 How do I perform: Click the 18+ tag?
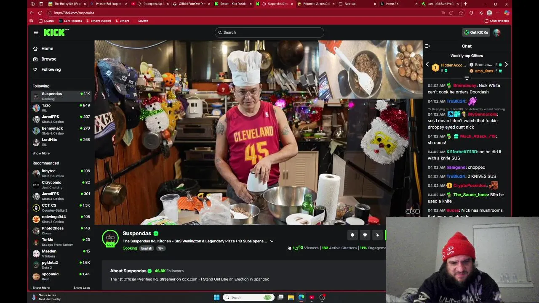tap(161, 248)
